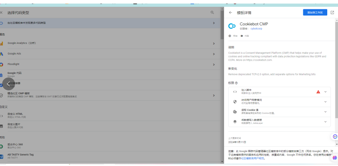
Task: Click the 自定义 HTML brackets icon
Action: [x=1, y=116]
